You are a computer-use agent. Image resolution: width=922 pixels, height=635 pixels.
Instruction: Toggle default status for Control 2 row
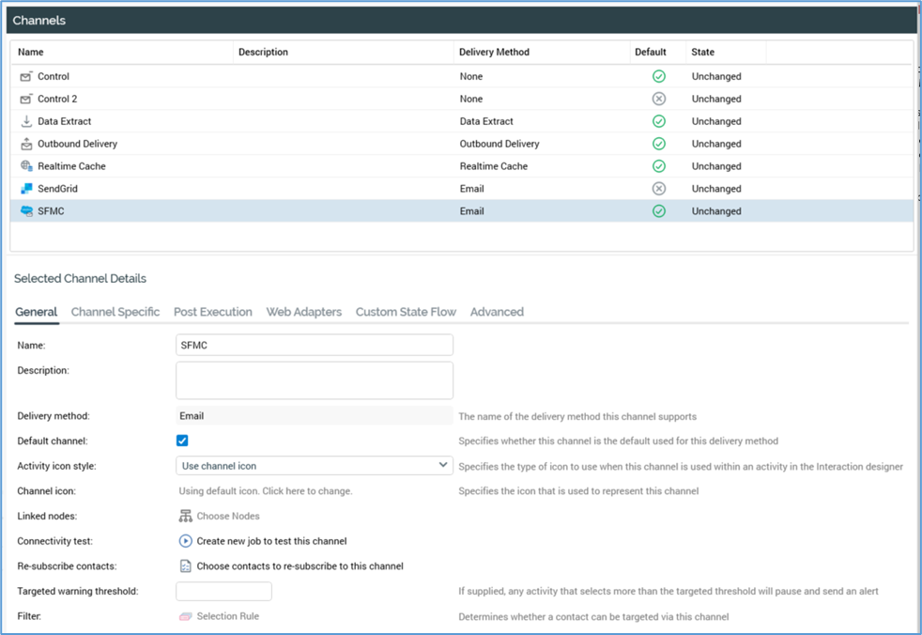pyautogui.click(x=658, y=99)
